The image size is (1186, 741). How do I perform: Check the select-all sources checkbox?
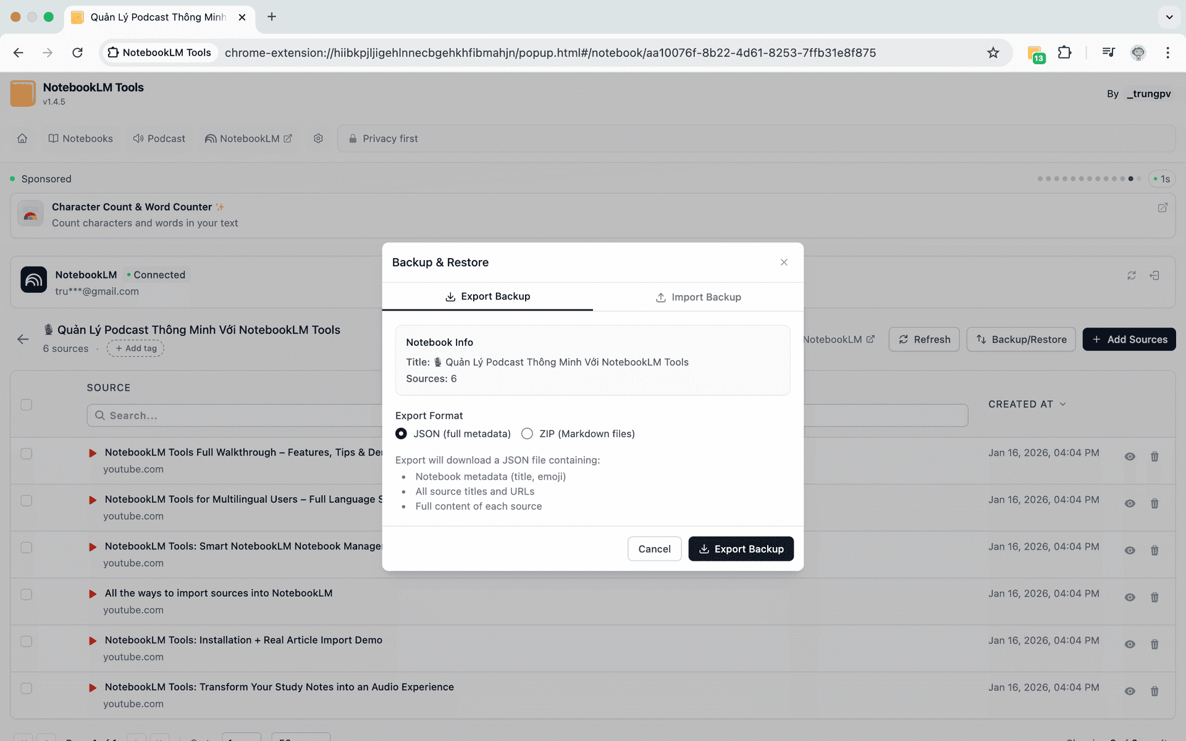[x=26, y=404]
